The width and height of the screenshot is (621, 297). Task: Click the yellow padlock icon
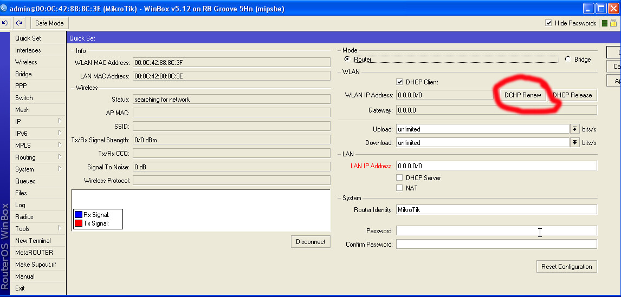tap(613, 23)
